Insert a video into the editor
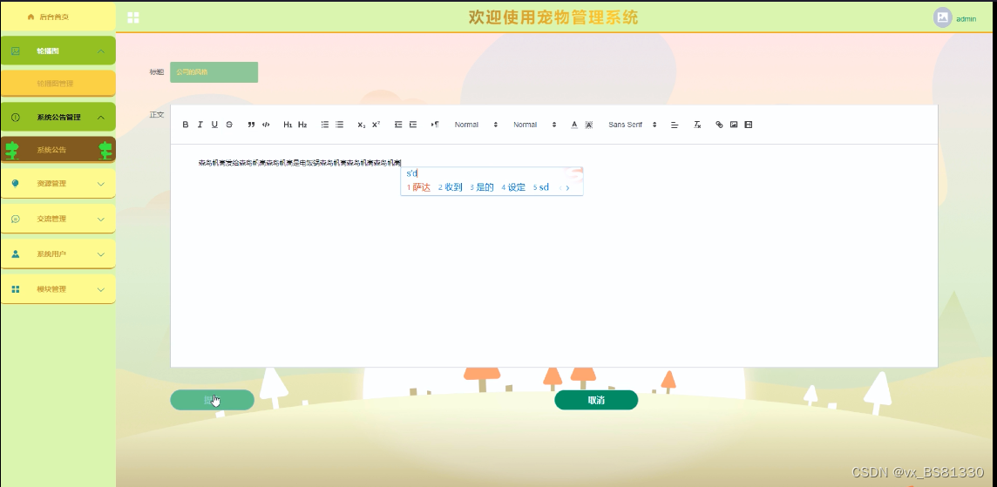This screenshot has height=487, width=997. click(749, 125)
